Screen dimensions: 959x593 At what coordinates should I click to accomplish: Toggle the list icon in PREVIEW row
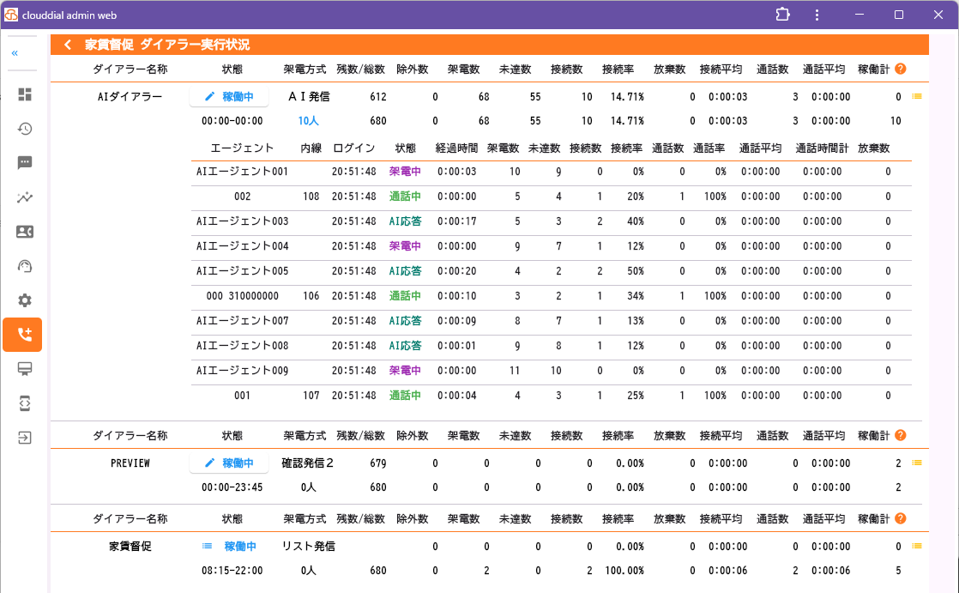(917, 463)
